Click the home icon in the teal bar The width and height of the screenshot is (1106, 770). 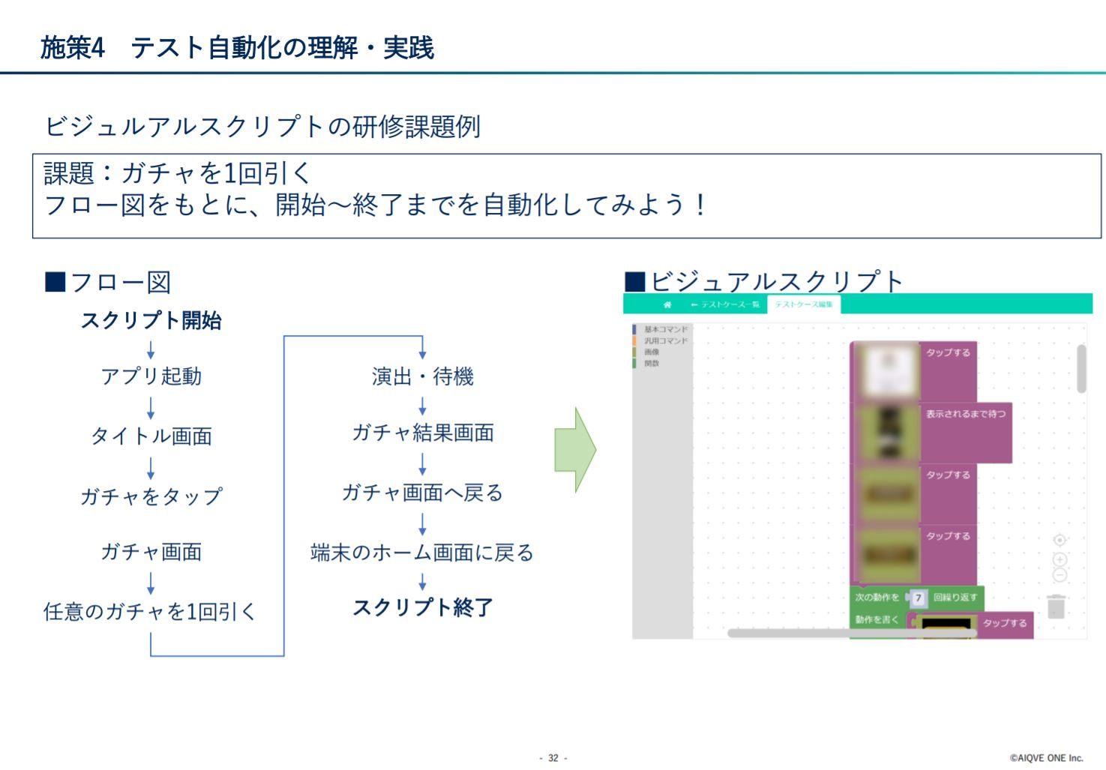667,304
